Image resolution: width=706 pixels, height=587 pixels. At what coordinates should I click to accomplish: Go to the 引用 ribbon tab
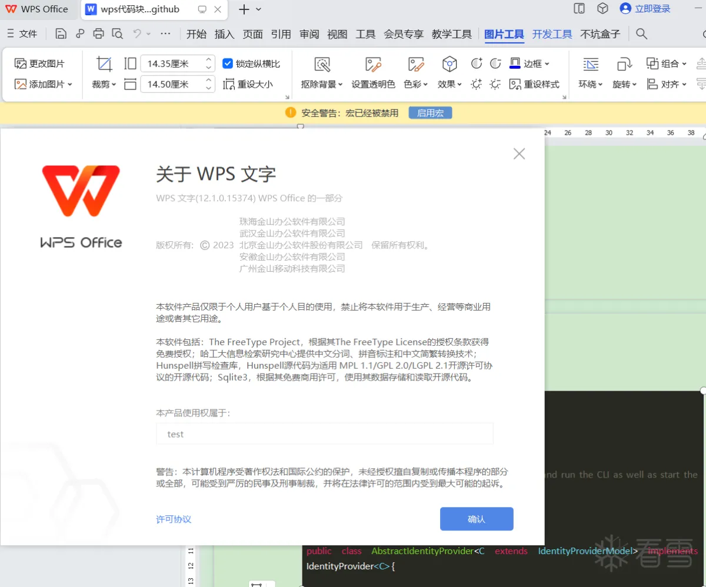click(281, 34)
